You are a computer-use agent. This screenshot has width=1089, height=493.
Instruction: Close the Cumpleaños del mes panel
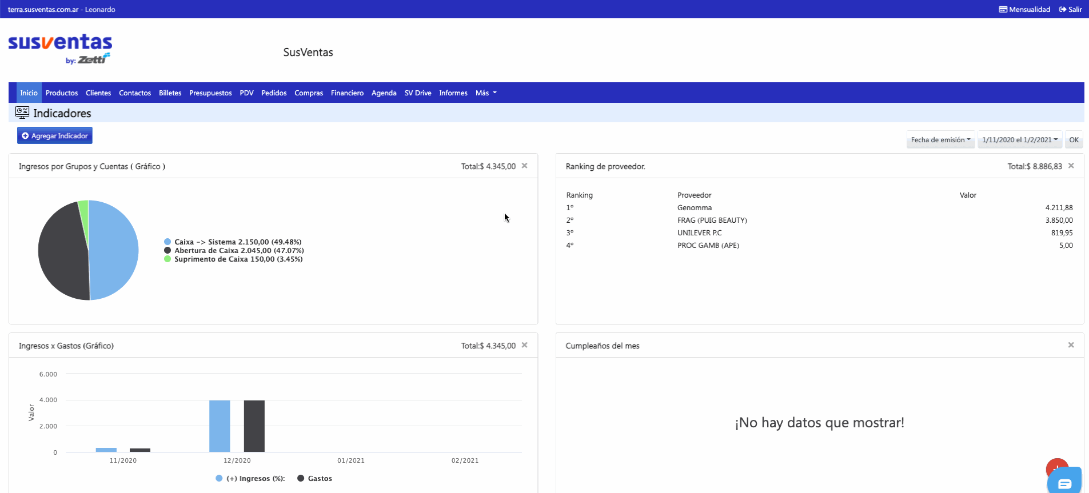click(x=1071, y=345)
